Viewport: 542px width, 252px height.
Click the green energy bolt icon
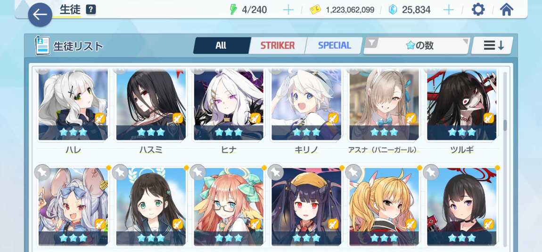234,10
